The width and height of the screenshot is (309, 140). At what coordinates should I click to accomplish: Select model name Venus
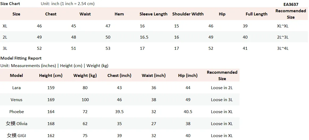click(16, 100)
